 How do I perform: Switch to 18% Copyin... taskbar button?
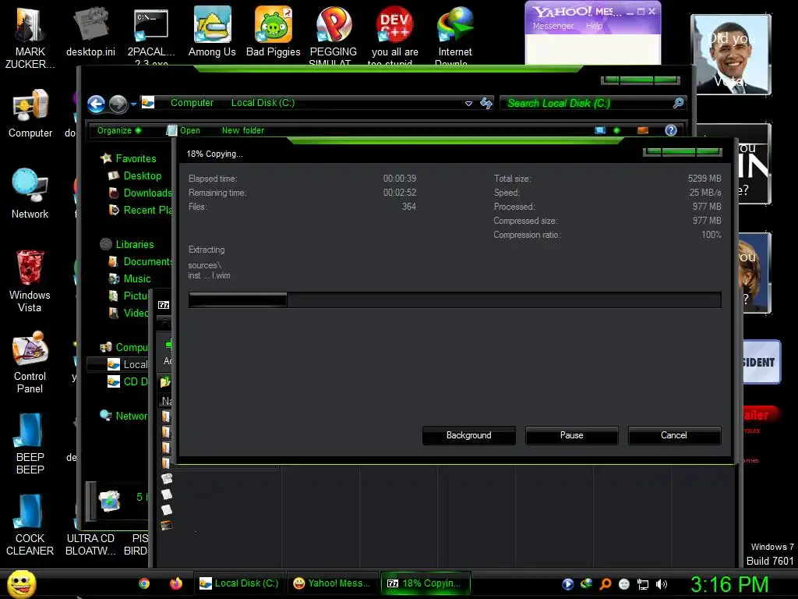[x=425, y=583]
